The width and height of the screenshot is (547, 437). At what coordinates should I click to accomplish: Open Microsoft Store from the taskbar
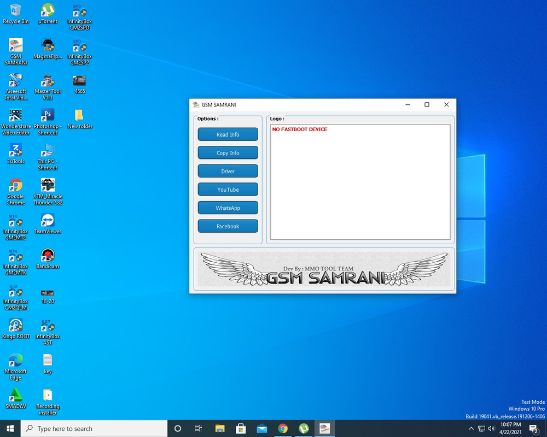[241, 428]
